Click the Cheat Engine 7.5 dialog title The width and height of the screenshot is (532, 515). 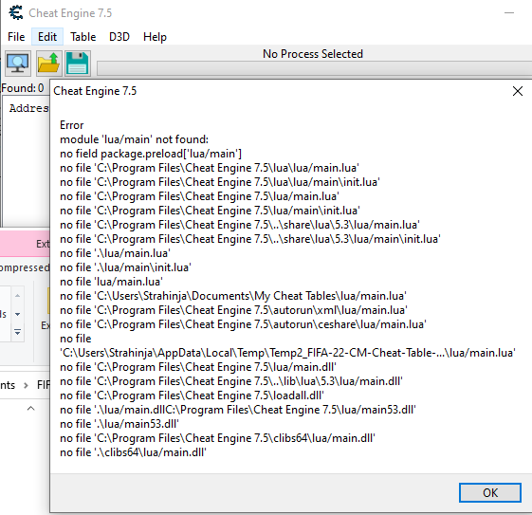click(x=95, y=91)
